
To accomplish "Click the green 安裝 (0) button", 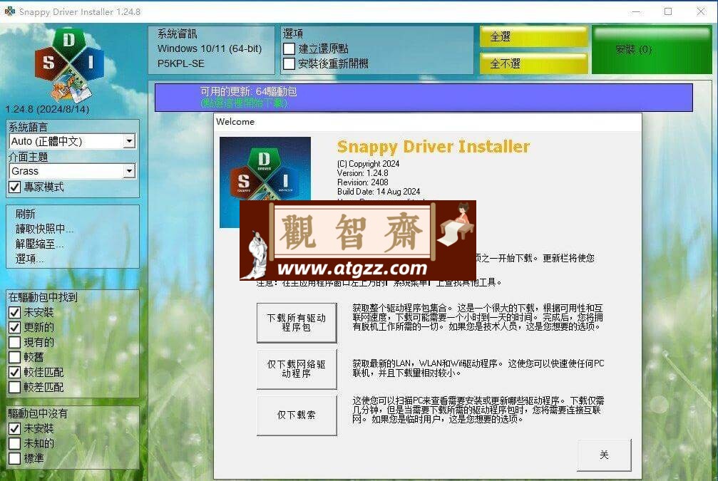I will pos(652,50).
